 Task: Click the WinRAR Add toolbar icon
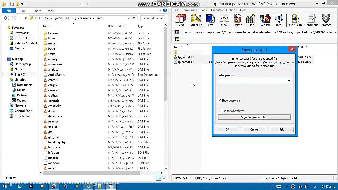pos(181,21)
